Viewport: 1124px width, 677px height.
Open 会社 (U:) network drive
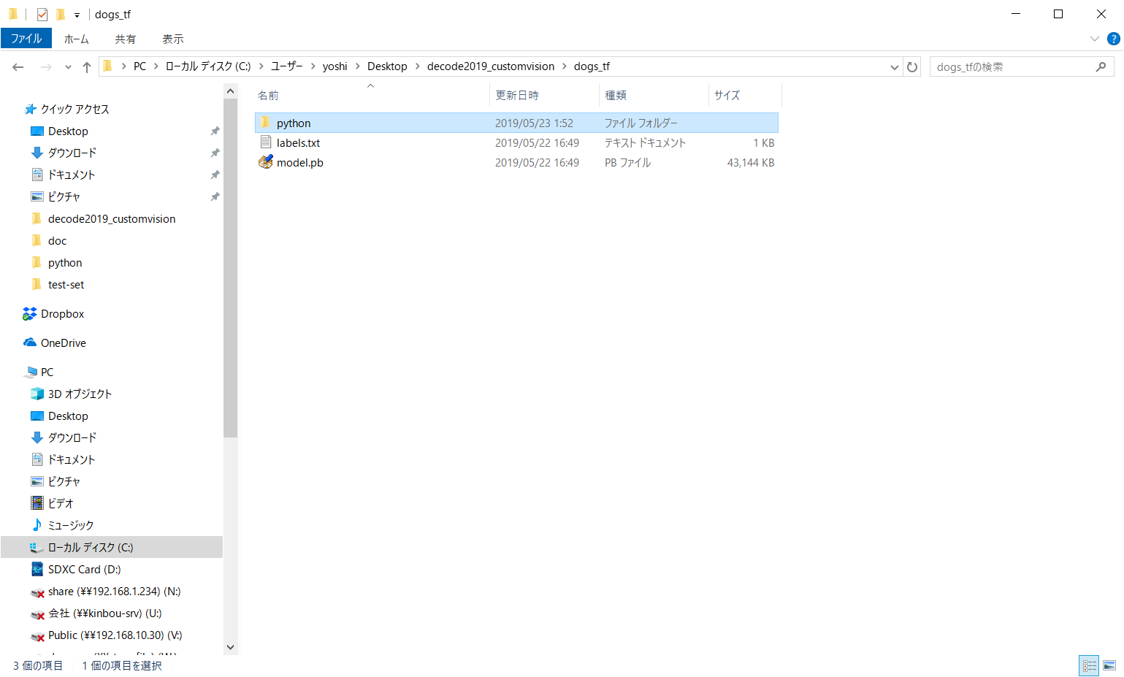tap(105, 613)
